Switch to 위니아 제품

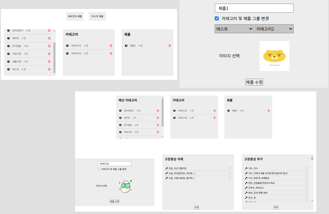(x=97, y=16)
